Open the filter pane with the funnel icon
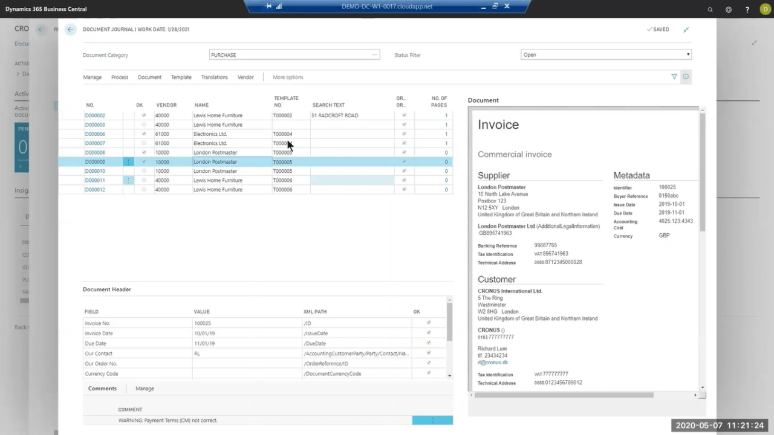Viewport: 774px width, 435px height. [674, 77]
